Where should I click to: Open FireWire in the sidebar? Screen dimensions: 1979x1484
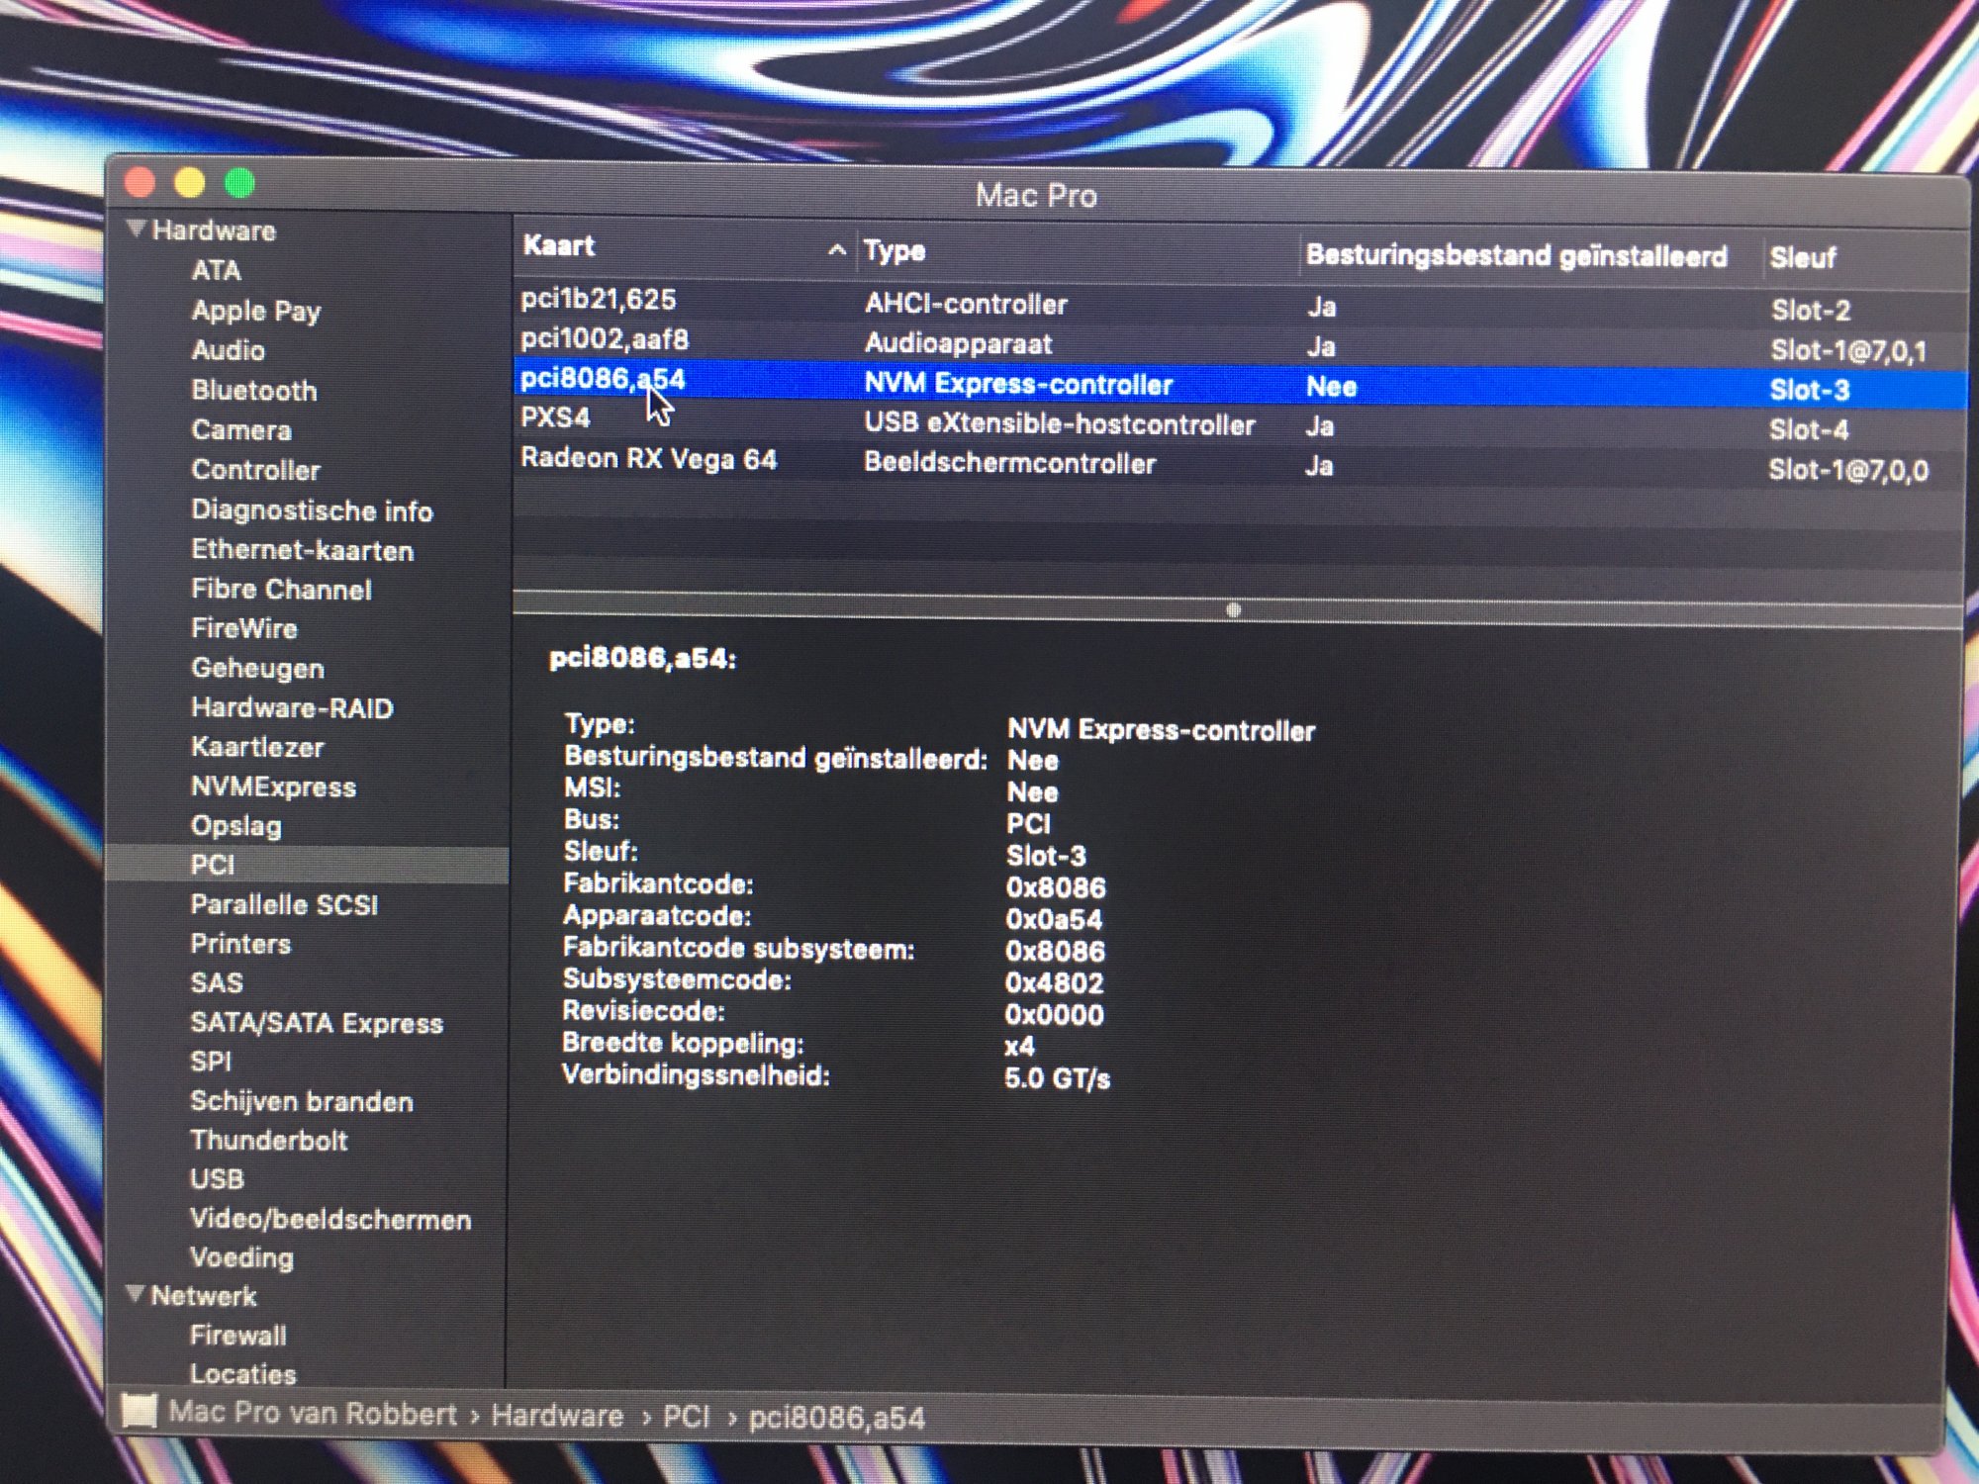pos(243,628)
